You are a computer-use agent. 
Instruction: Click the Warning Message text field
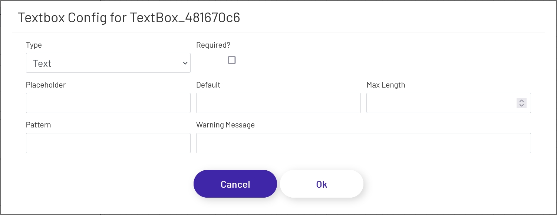point(363,143)
